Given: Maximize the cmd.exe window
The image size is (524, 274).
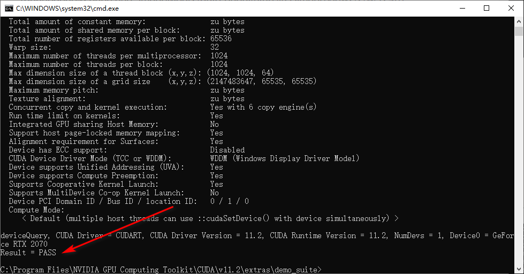Looking at the screenshot, I should coord(487,8).
